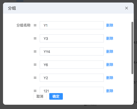The width and height of the screenshot is (137, 109).
Task: Click the drag handle icon beside Y3
Action: [x=35, y=38]
